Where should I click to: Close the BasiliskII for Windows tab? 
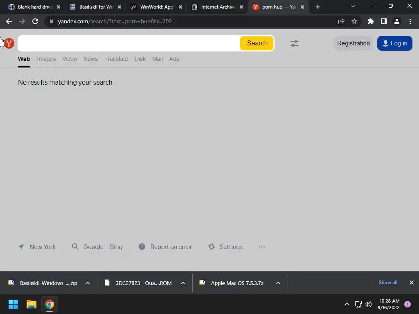[119, 7]
